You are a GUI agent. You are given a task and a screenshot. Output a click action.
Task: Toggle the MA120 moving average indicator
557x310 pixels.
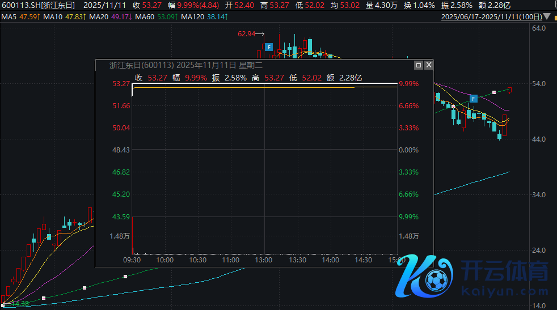pyautogui.click(x=206, y=16)
